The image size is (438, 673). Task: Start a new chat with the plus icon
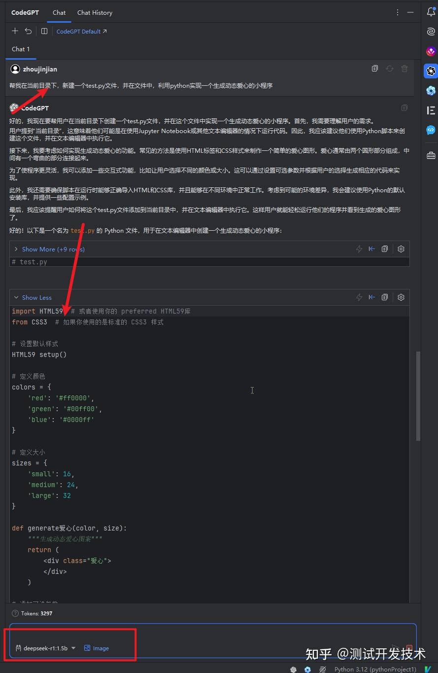pos(15,31)
